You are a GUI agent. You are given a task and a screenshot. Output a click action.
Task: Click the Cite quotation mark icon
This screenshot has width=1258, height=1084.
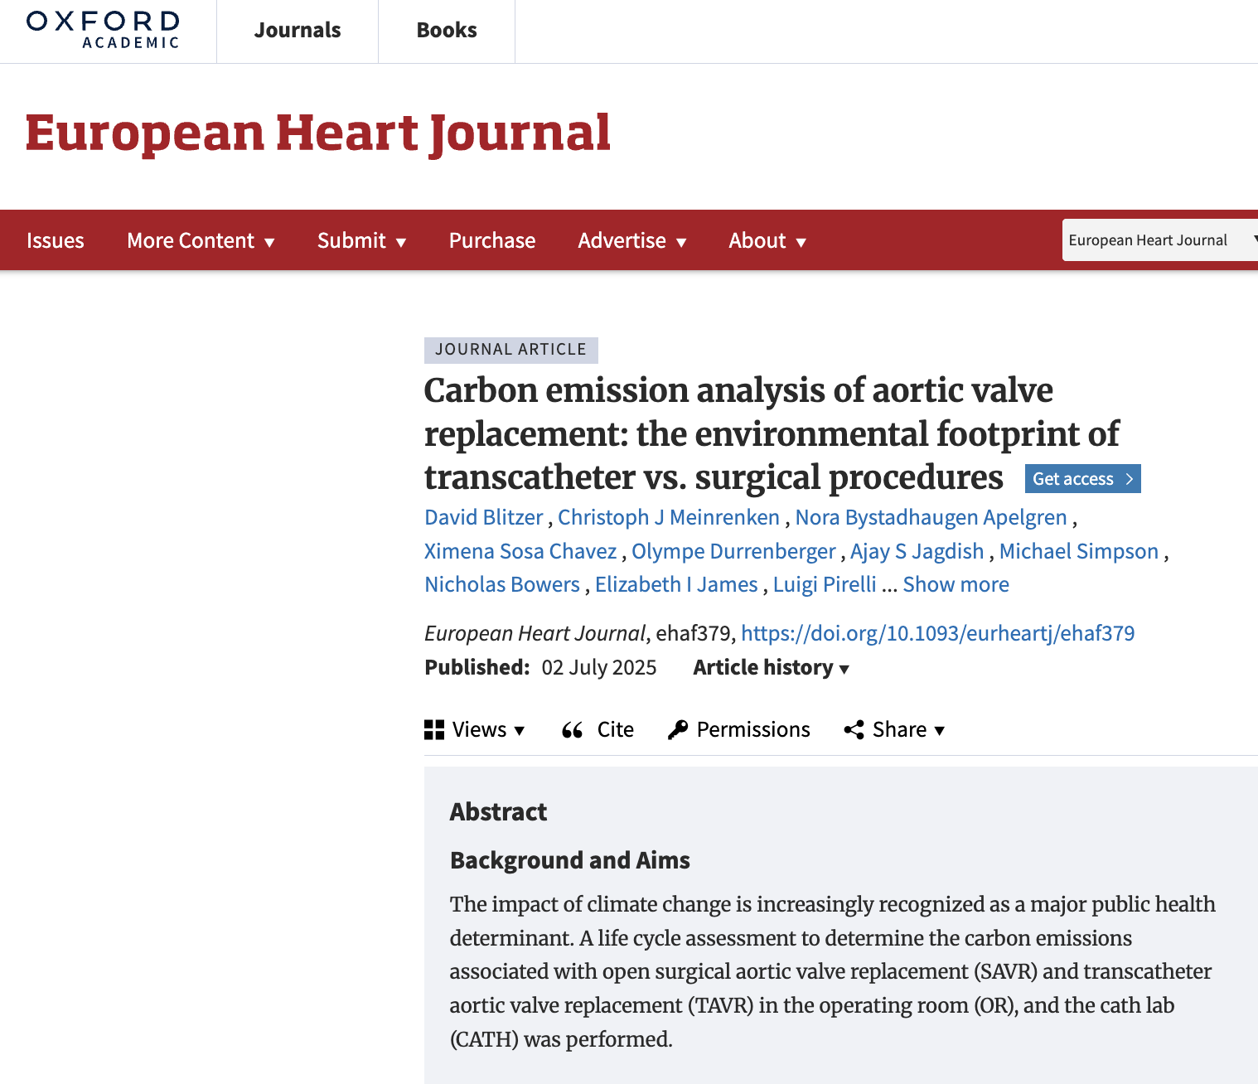click(x=572, y=730)
